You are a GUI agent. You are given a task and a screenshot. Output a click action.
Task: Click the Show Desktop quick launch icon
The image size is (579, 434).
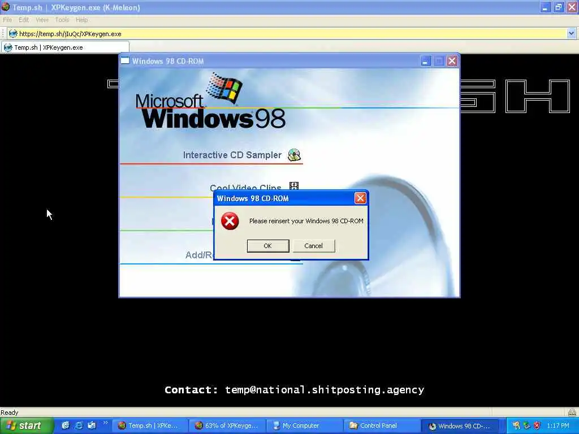[x=92, y=426]
